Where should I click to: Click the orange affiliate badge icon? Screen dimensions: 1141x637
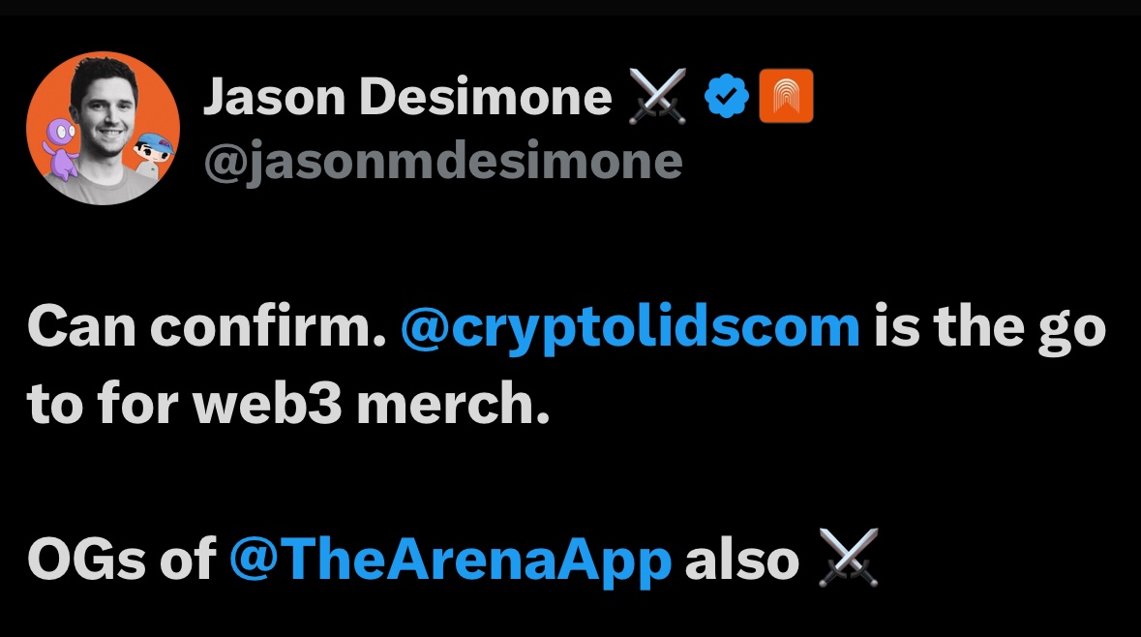pos(786,98)
